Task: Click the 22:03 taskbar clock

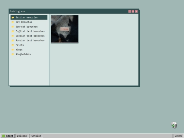Action: click(x=179, y=136)
